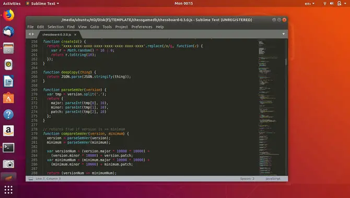The image size is (350, 198).
Task: Open the Goto menu
Action: point(95,27)
